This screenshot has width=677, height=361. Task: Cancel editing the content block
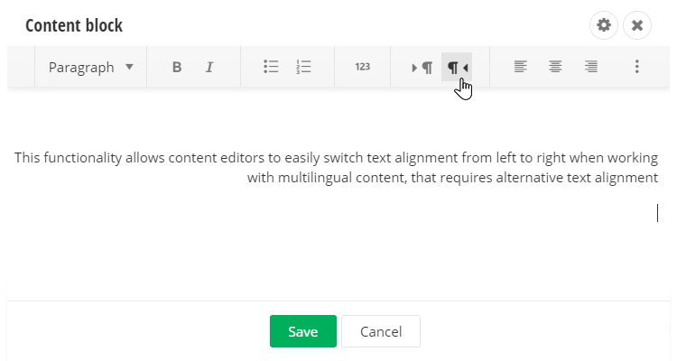coord(380,331)
